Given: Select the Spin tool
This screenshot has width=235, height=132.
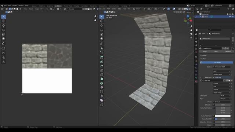Looking at the screenshot, I should point(102,83).
